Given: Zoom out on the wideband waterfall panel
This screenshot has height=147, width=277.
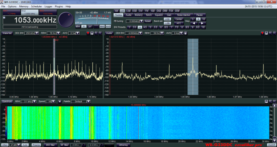Looking at the screenshot, I should (275, 102).
